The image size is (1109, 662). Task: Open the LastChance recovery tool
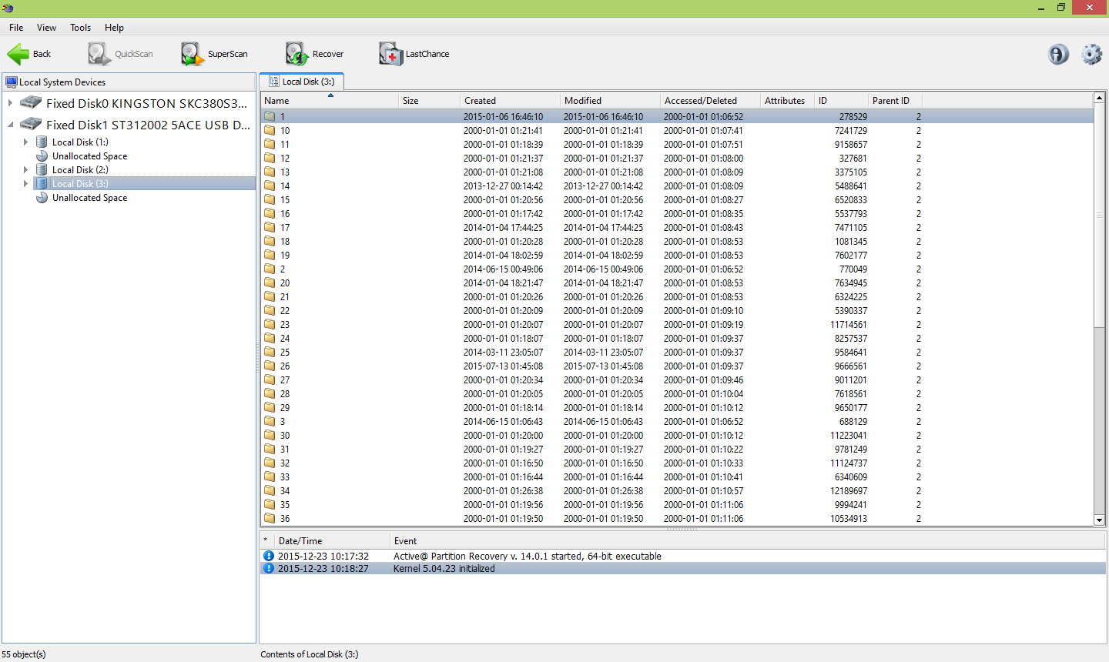[x=414, y=54]
